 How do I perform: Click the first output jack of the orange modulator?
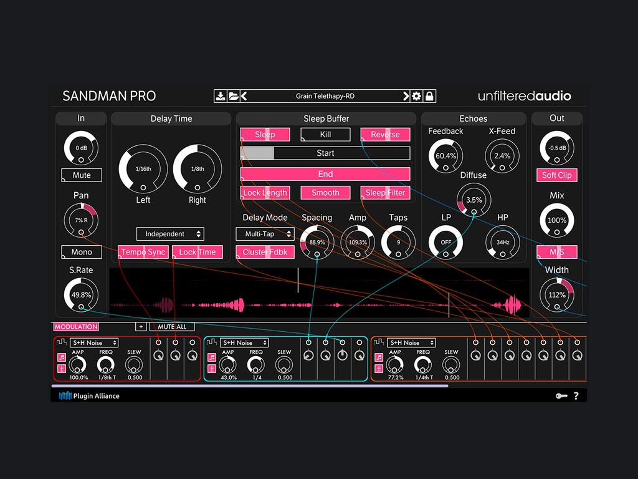475,342
